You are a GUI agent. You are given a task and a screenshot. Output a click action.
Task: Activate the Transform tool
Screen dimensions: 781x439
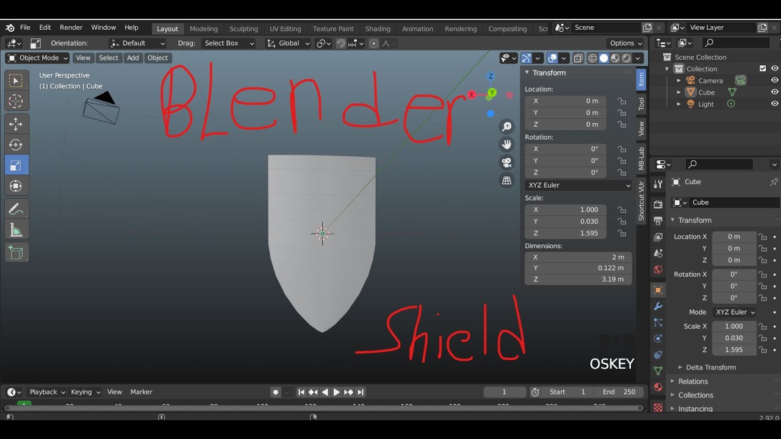16,186
